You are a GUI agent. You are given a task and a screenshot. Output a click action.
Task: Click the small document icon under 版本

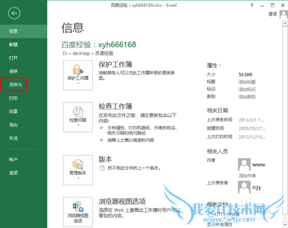[x=101, y=168]
